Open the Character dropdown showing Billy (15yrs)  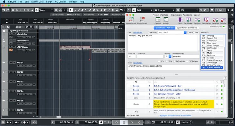click(172, 32)
